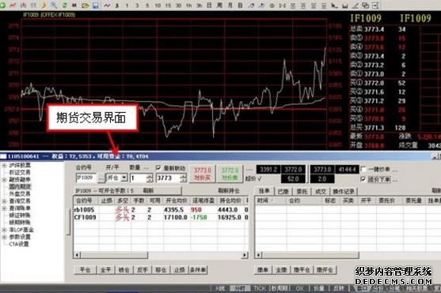Click the 反手 button
This screenshot has height=293, width=441.
pyautogui.click(x=143, y=270)
